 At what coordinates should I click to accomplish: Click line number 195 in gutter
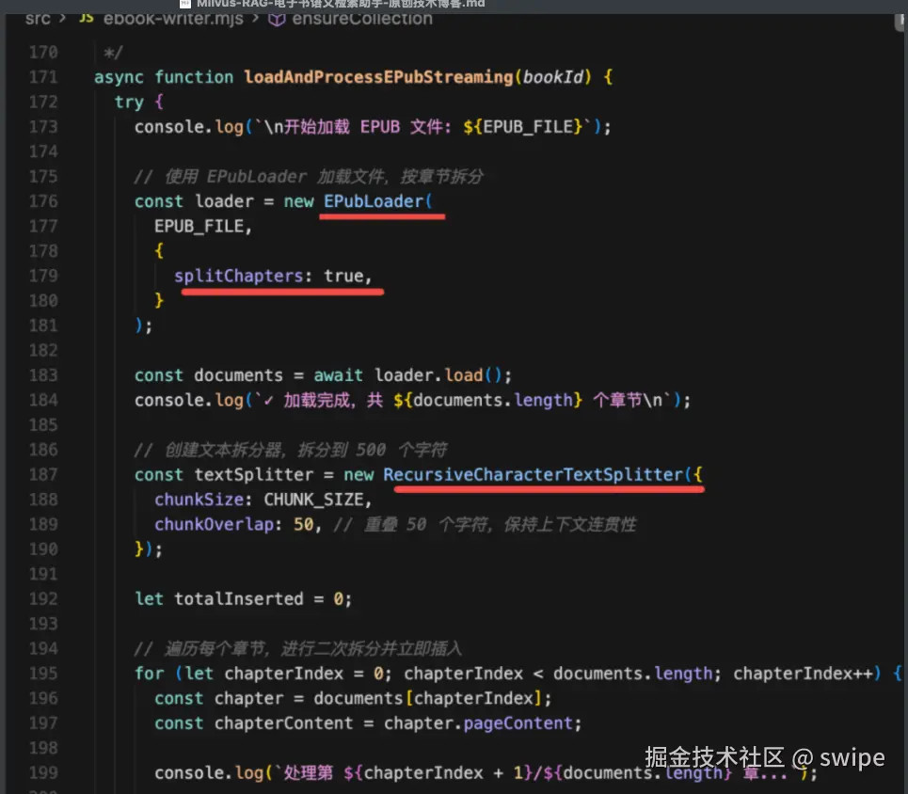(43, 674)
